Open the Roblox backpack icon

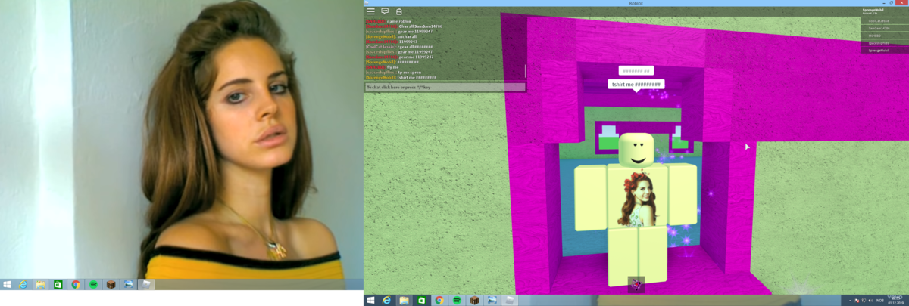398,11
